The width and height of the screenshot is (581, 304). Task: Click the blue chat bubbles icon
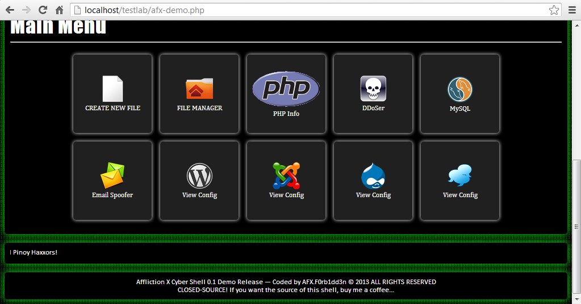(460, 175)
